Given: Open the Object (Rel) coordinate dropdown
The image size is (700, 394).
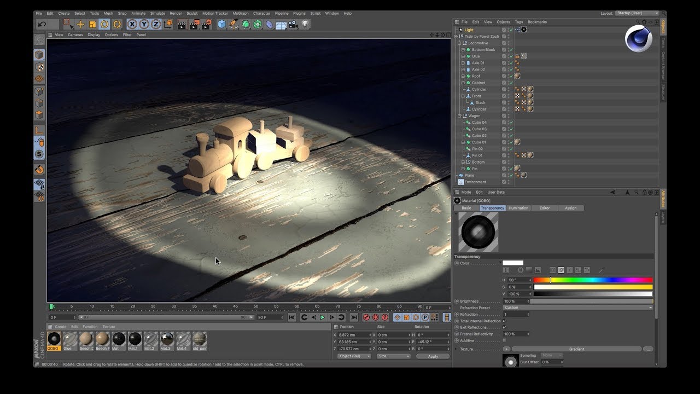Looking at the screenshot, I should (x=354, y=356).
